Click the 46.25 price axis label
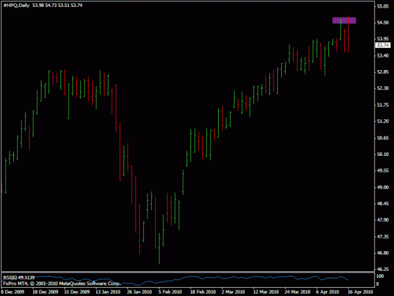The height and width of the screenshot is (296, 394). point(383,269)
